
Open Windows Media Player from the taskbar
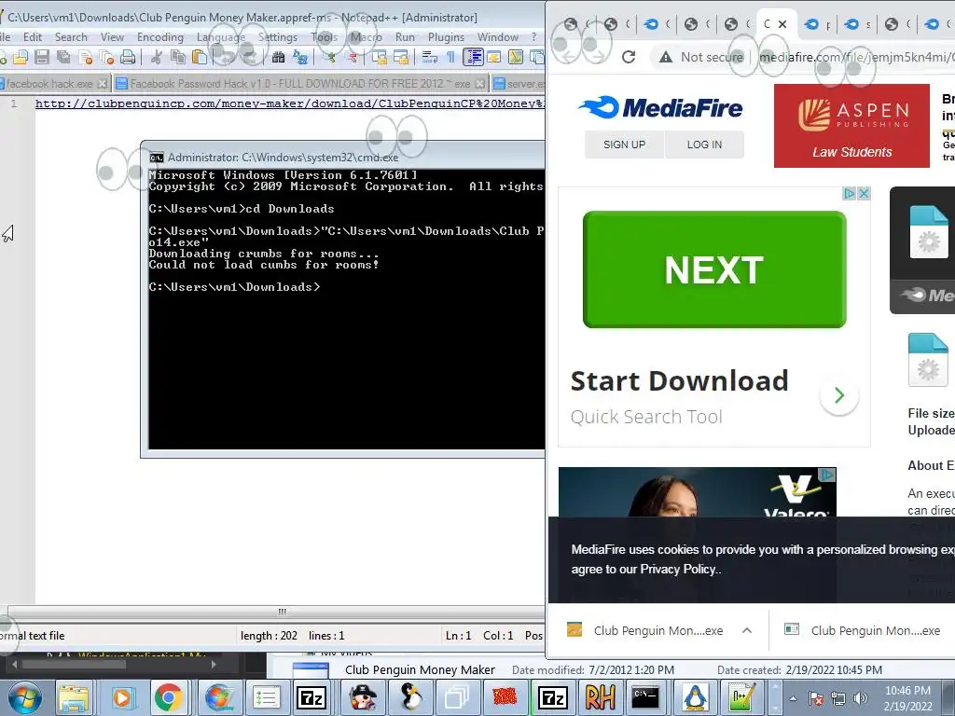point(120,697)
